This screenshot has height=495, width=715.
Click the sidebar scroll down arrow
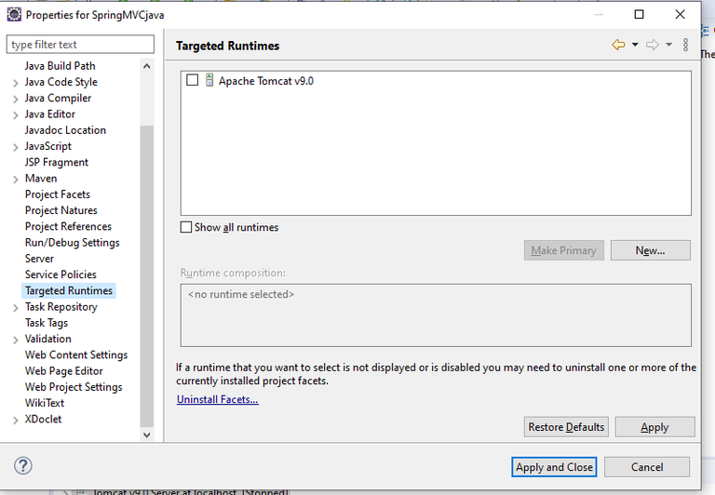coord(147,435)
